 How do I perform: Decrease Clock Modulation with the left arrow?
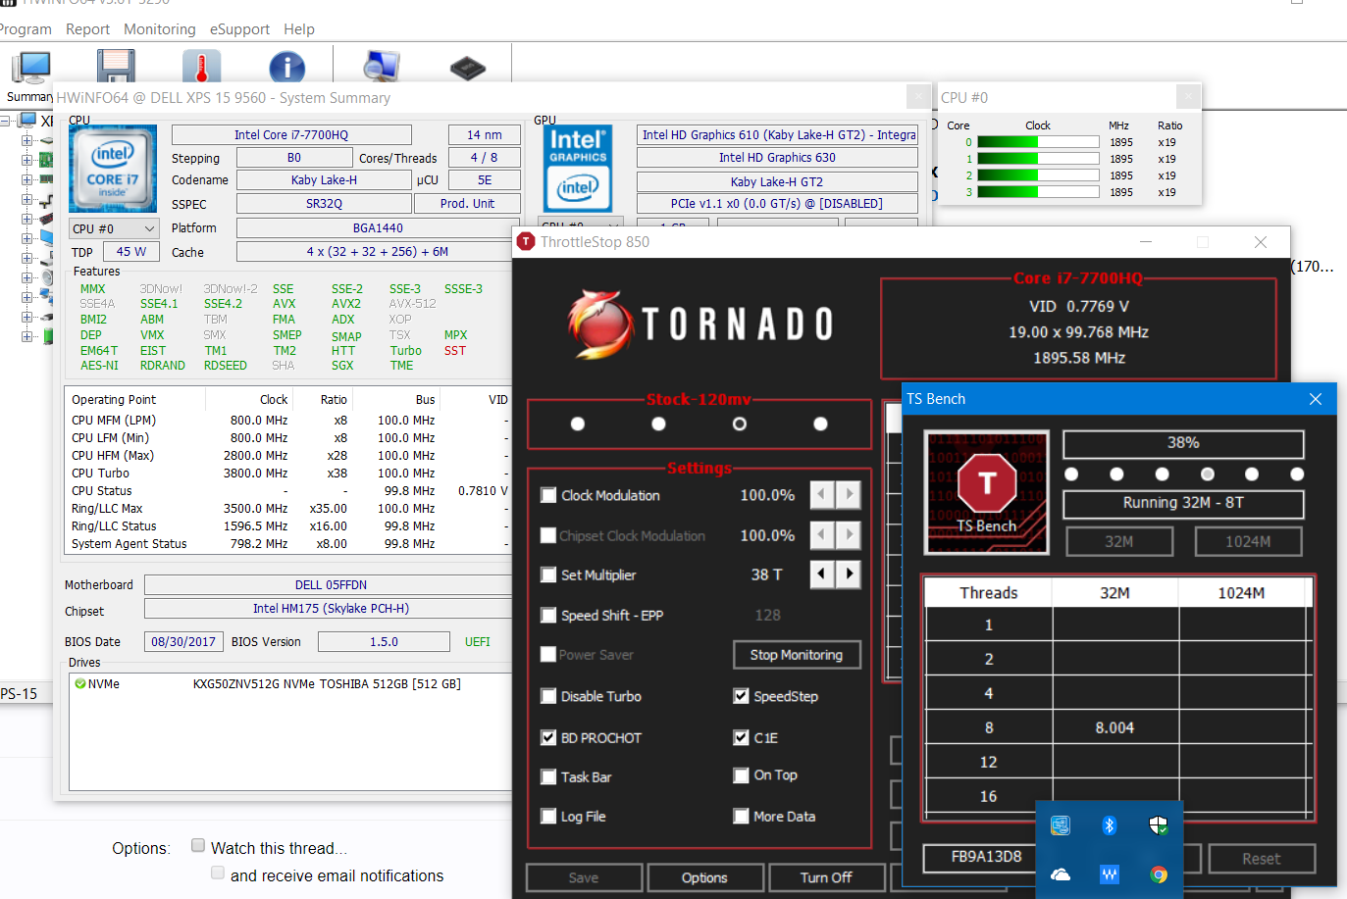click(x=822, y=495)
